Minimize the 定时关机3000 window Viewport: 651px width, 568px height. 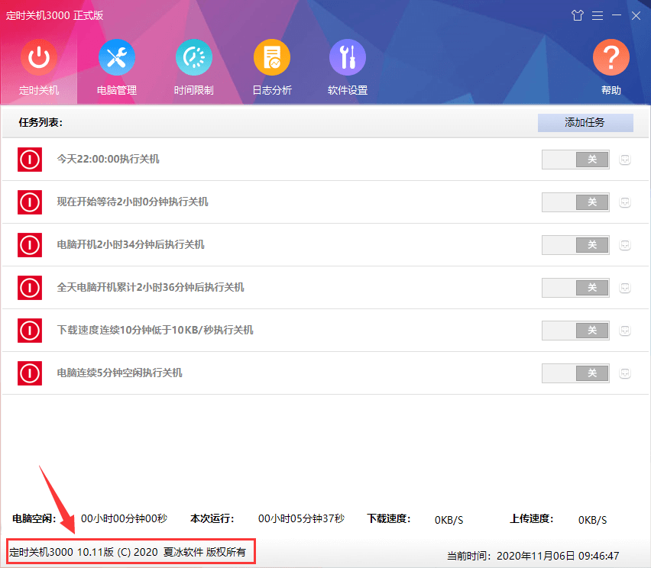617,15
